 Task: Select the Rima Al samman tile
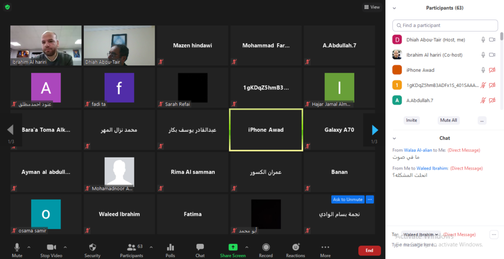192,172
